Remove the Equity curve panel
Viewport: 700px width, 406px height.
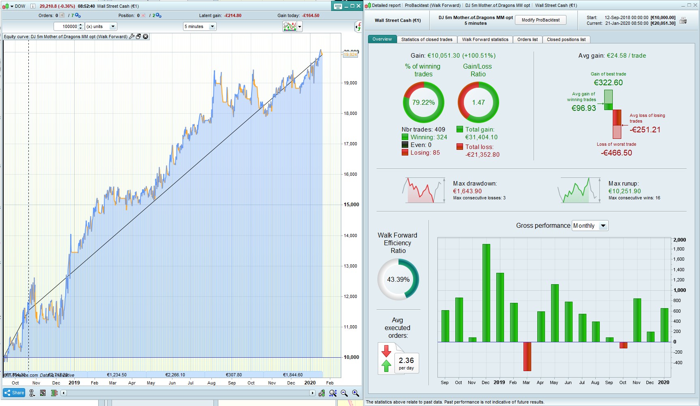coord(146,37)
